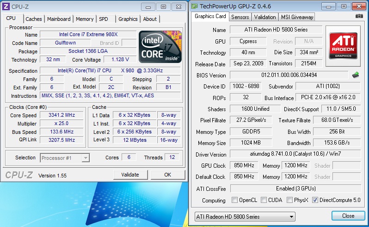369x227 pixels.
Task: Click the ATI Radeon graphics logo
Action: click(343, 46)
